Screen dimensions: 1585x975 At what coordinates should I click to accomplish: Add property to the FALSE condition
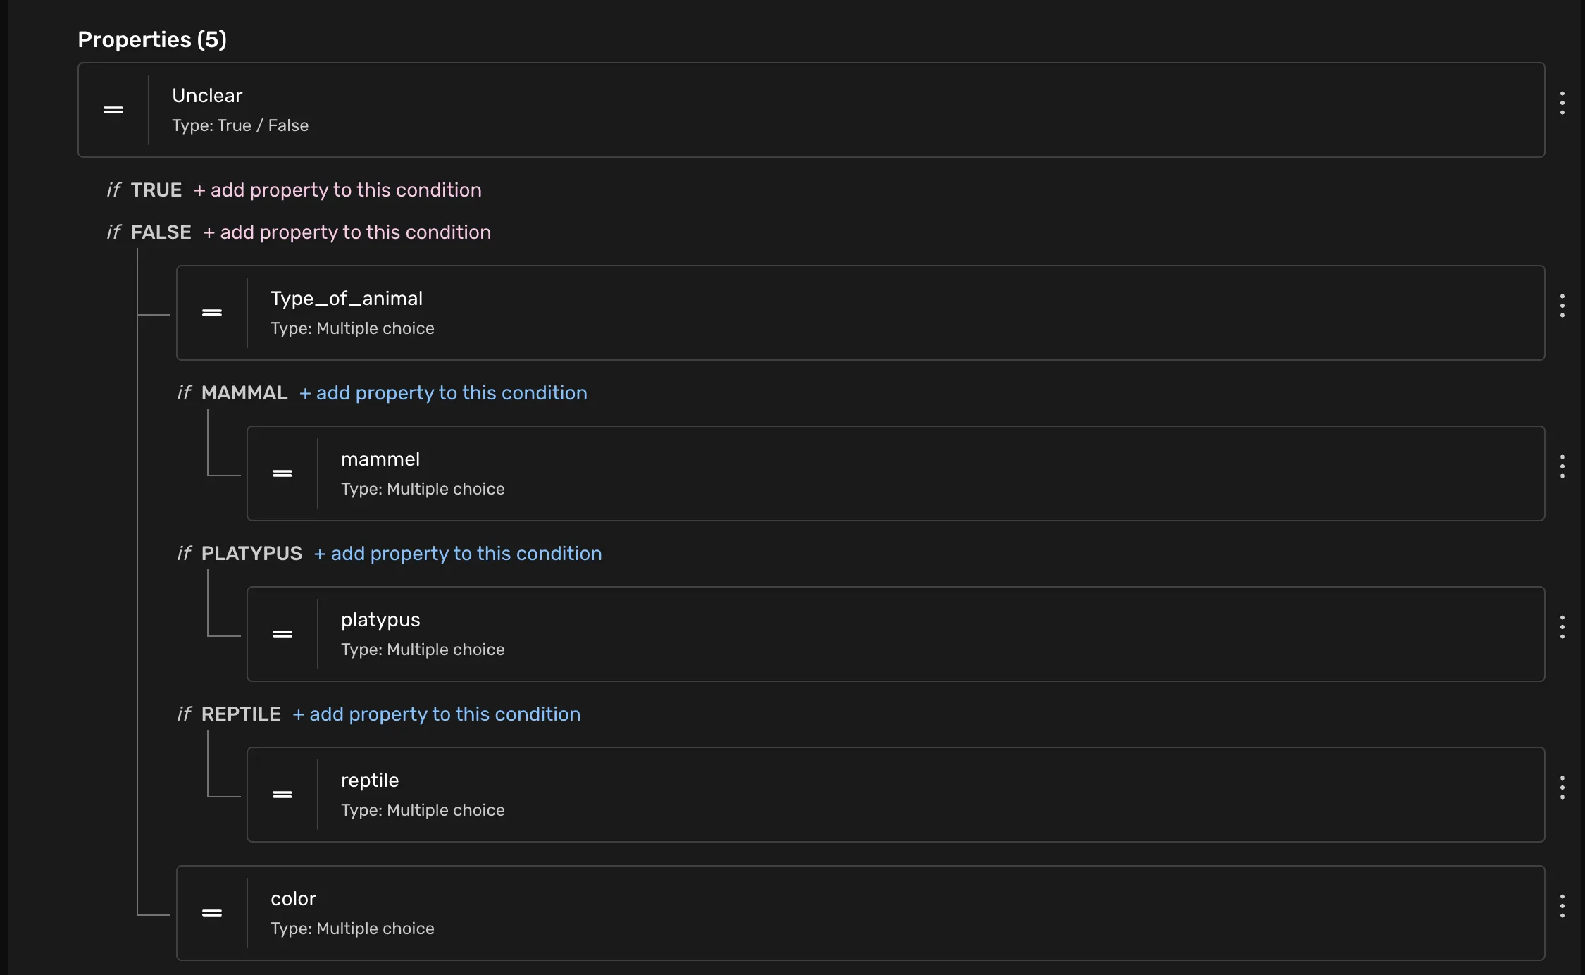347,232
